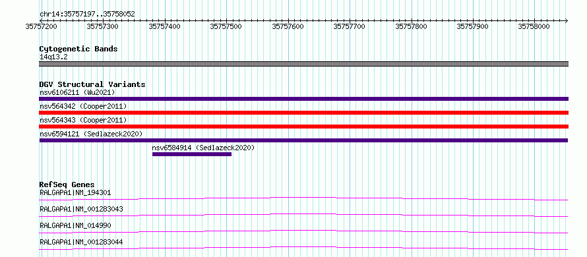The width and height of the screenshot is (587, 257).
Task: Open nsv6594121 (Sedlazeck2020) label
Action: click(x=91, y=134)
